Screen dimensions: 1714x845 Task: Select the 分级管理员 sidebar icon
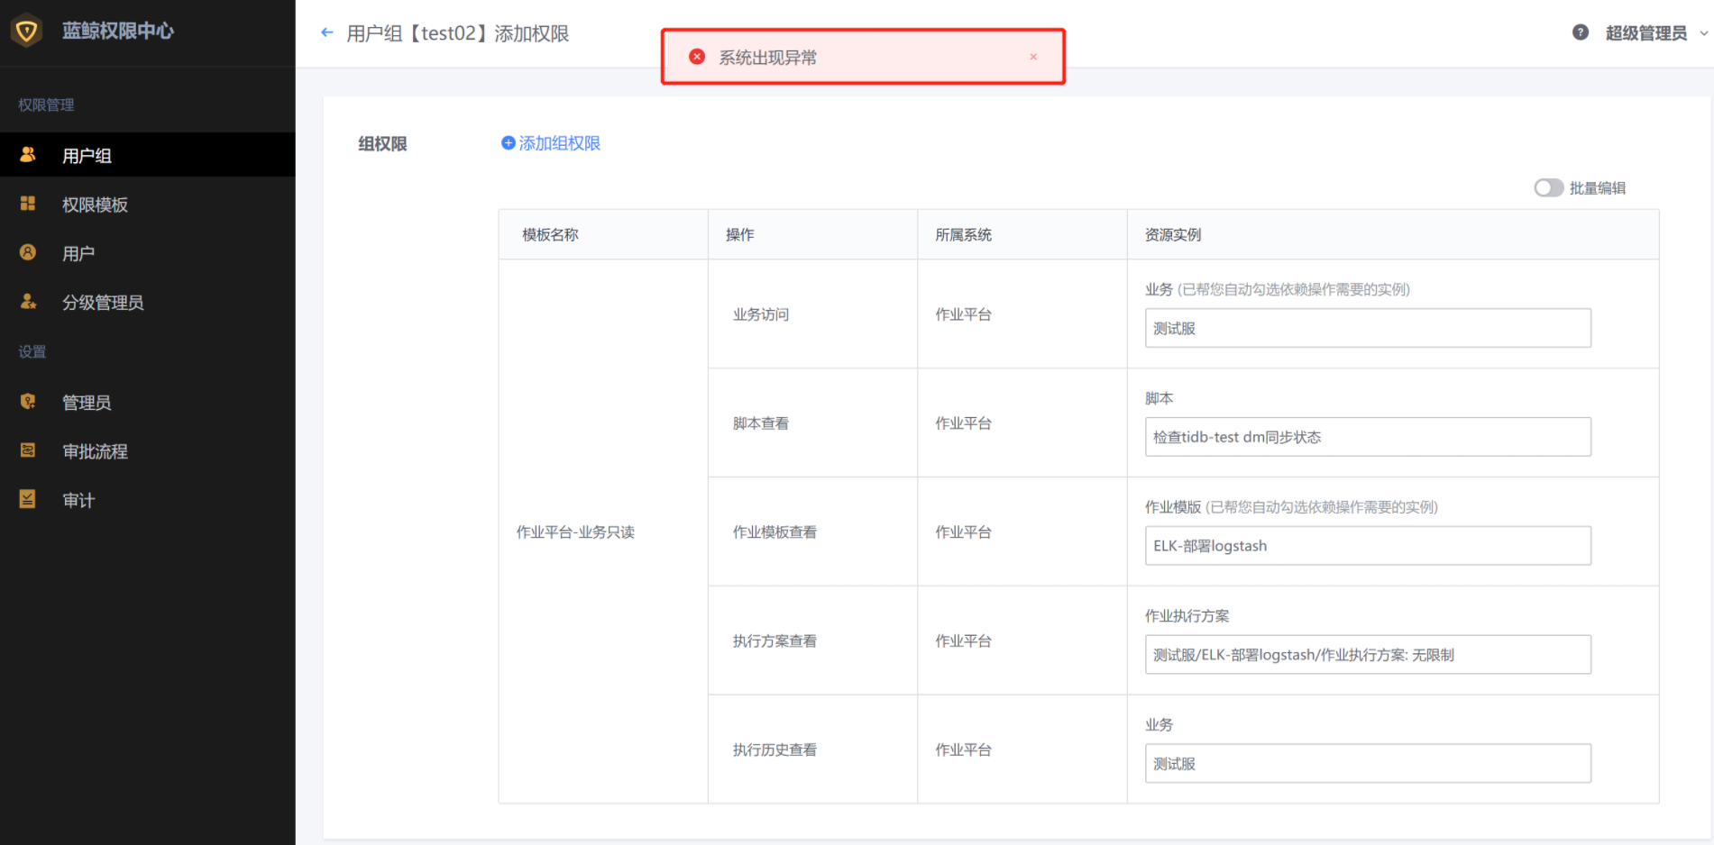click(27, 302)
